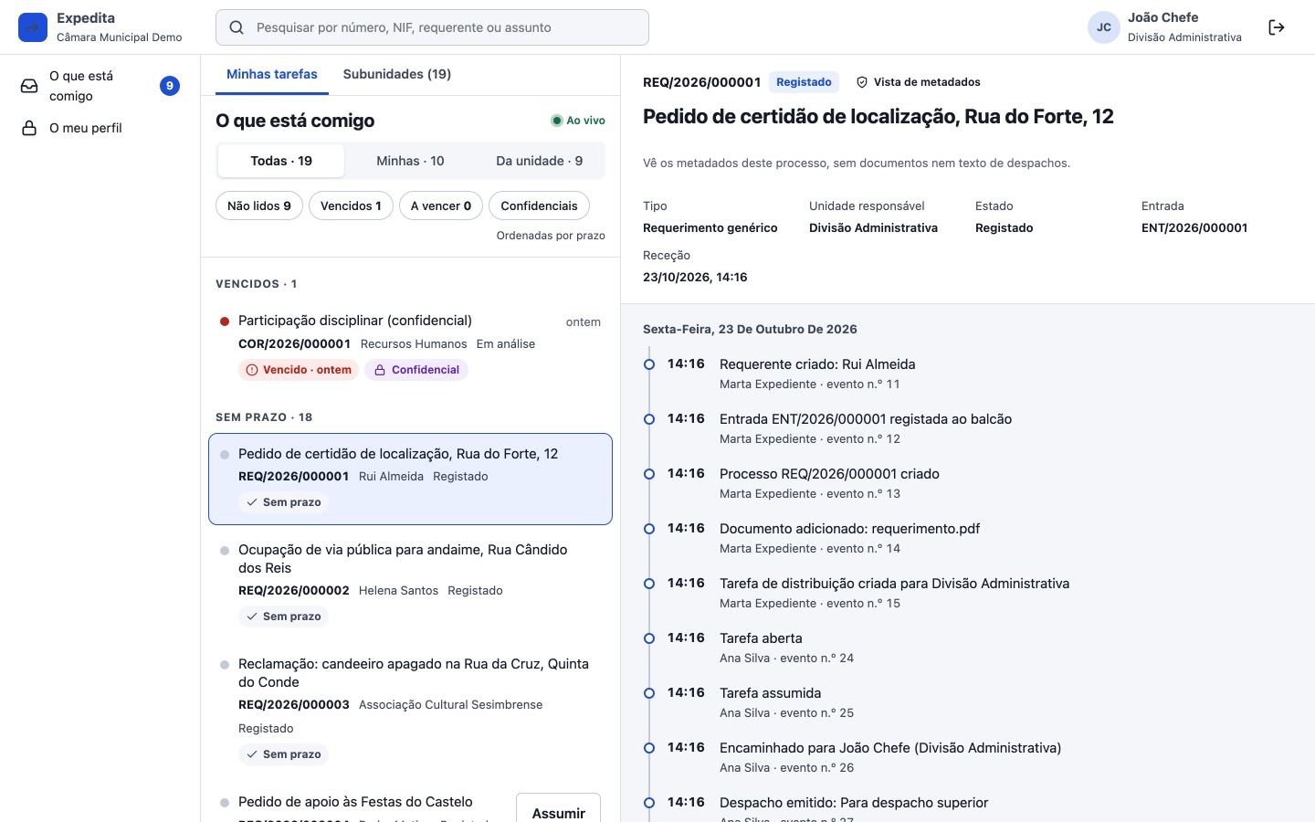1315x822 pixels.
Task: Open O meu perfil
Action: click(100, 128)
